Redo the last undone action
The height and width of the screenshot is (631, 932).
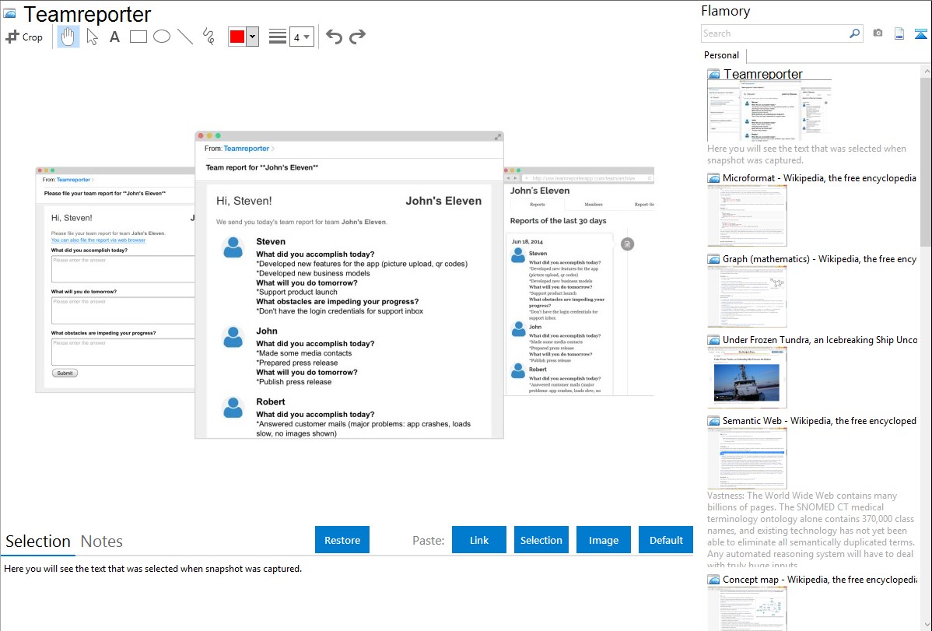tap(357, 37)
